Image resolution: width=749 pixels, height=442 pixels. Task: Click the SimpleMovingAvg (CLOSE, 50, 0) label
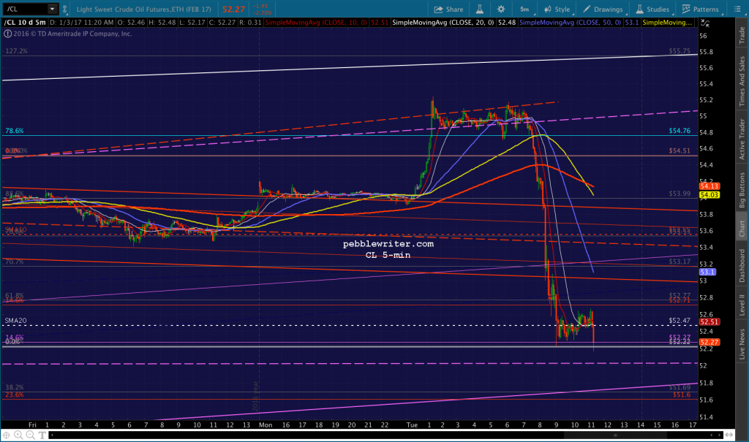570,23
